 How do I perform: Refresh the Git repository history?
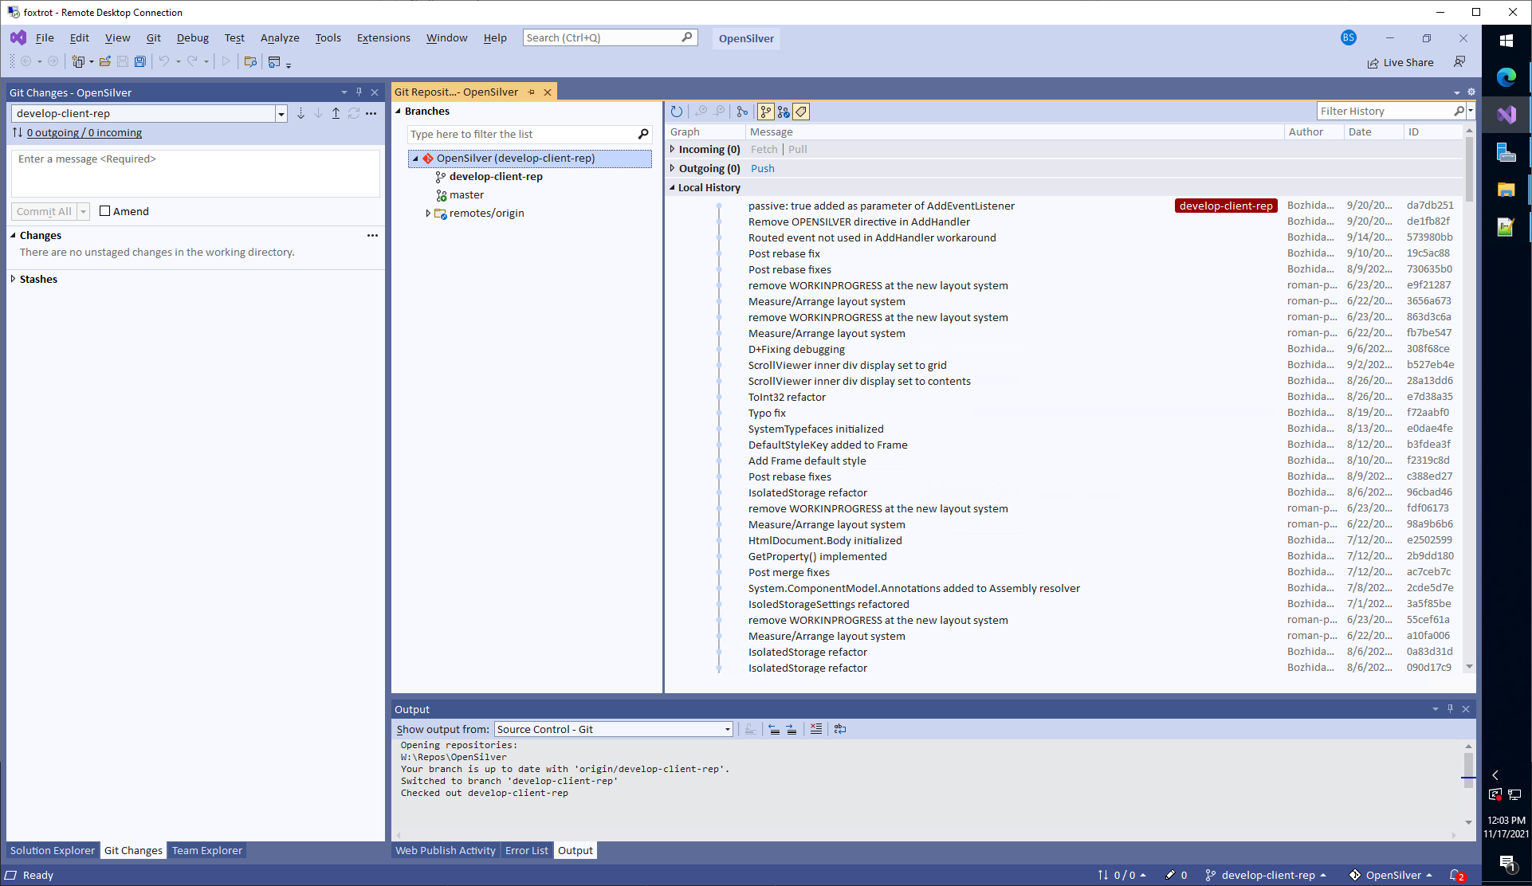(677, 112)
